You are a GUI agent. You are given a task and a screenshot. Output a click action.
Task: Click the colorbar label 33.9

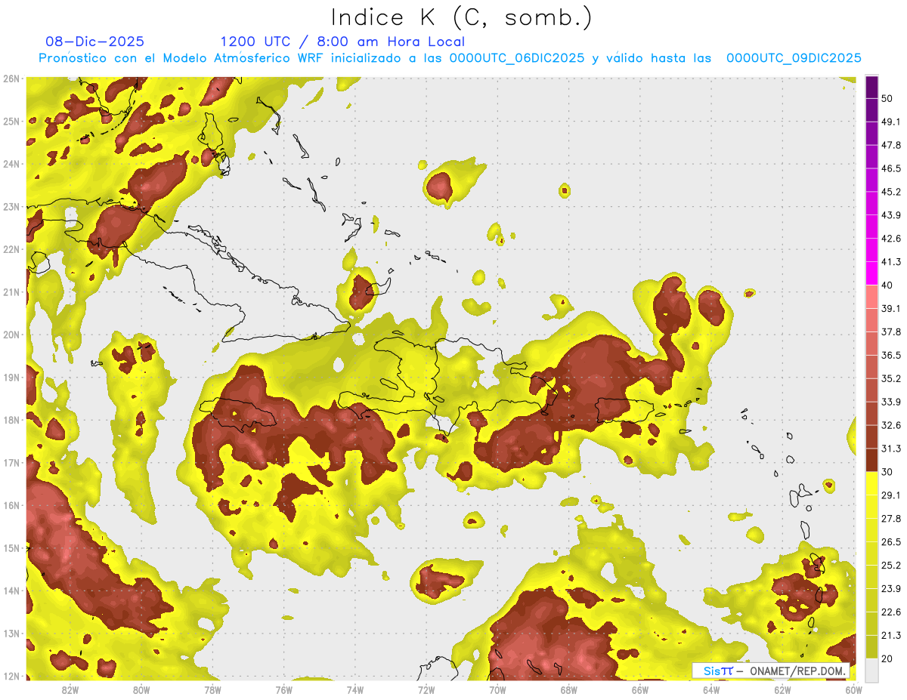tap(891, 402)
